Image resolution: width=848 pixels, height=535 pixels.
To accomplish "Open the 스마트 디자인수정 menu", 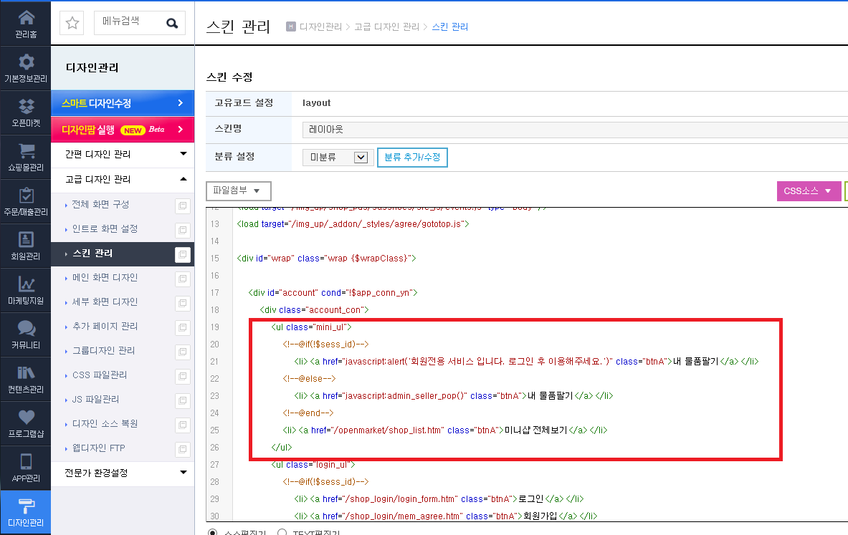I will [123, 102].
